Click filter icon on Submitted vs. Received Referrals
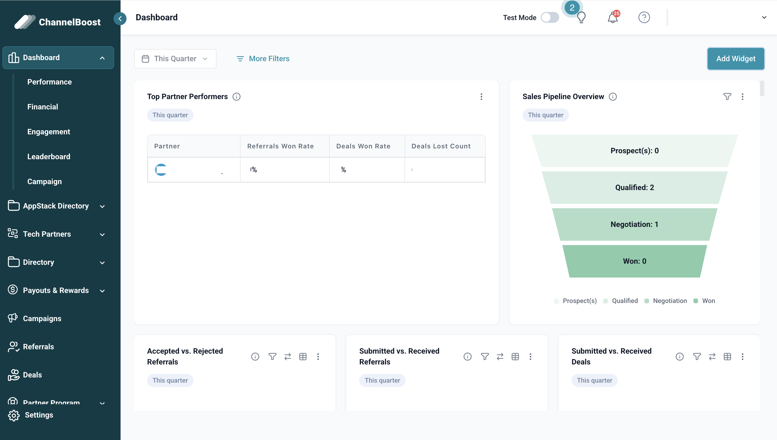 tap(485, 357)
